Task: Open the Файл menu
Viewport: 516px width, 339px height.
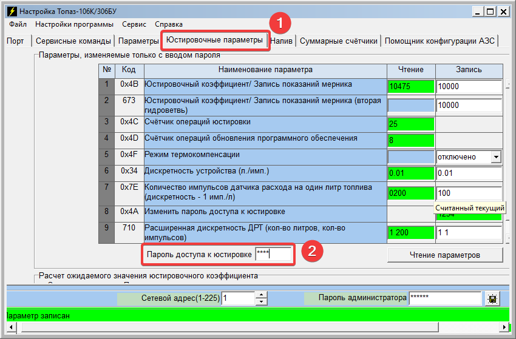Action: click(18, 24)
